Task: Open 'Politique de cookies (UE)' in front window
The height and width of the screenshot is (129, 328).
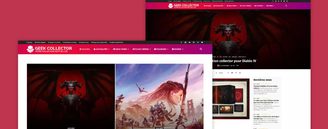Action: coord(99,42)
